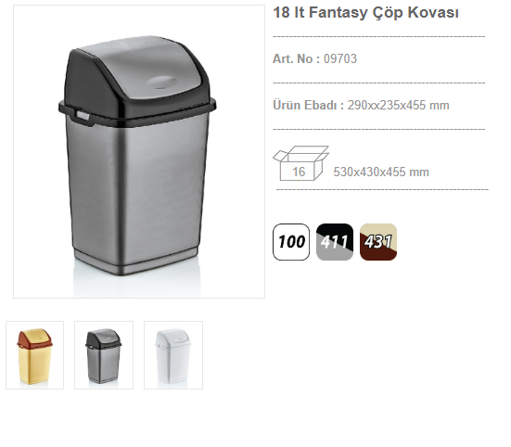This screenshot has width=511, height=447.
Task: Show the gray and black bin thumbnail
Action: pos(104,355)
